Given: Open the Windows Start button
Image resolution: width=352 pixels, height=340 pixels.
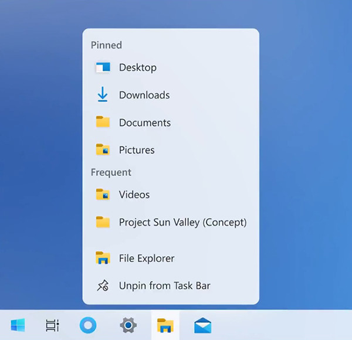Looking at the screenshot, I should (18, 325).
